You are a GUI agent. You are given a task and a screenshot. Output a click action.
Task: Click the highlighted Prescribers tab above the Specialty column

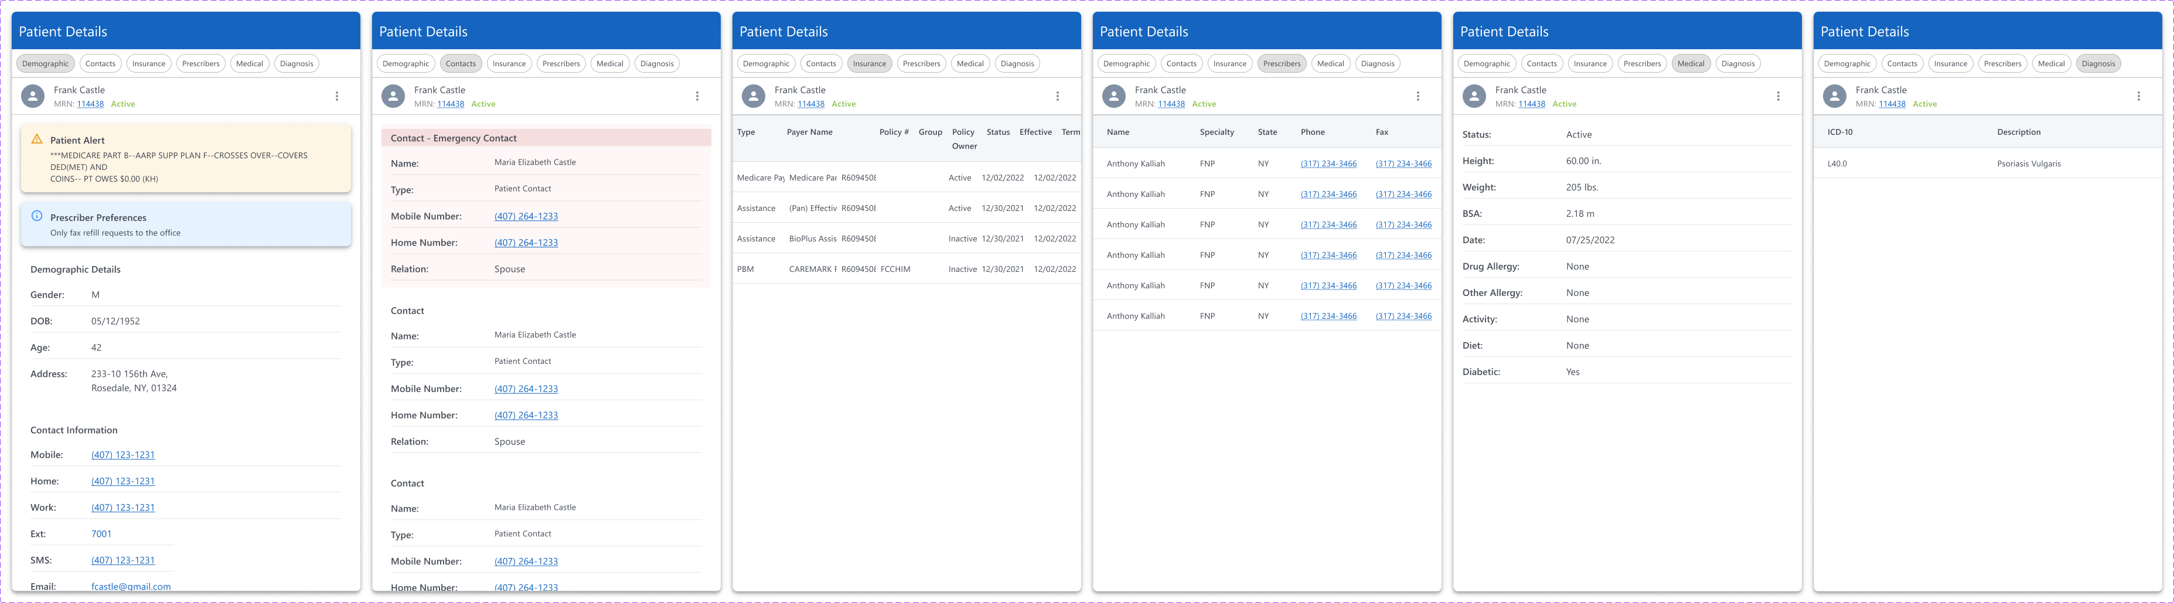click(1281, 63)
